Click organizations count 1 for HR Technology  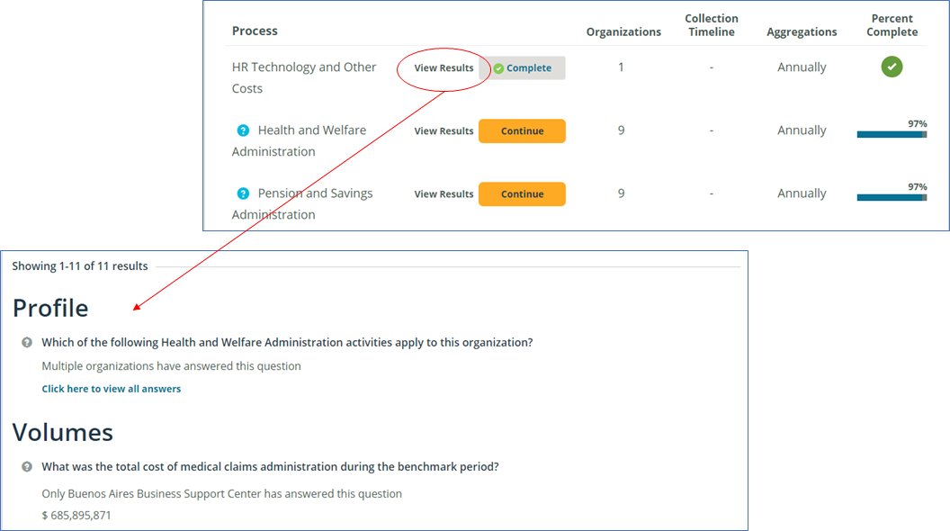pos(621,67)
